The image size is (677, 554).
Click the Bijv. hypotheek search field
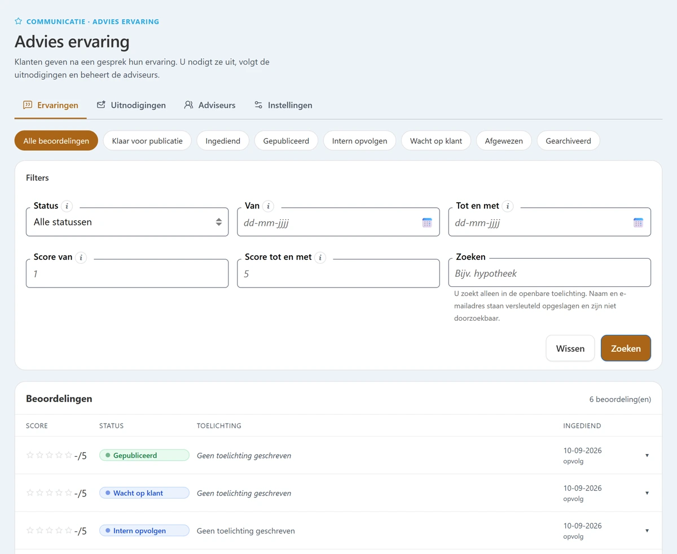(x=549, y=273)
